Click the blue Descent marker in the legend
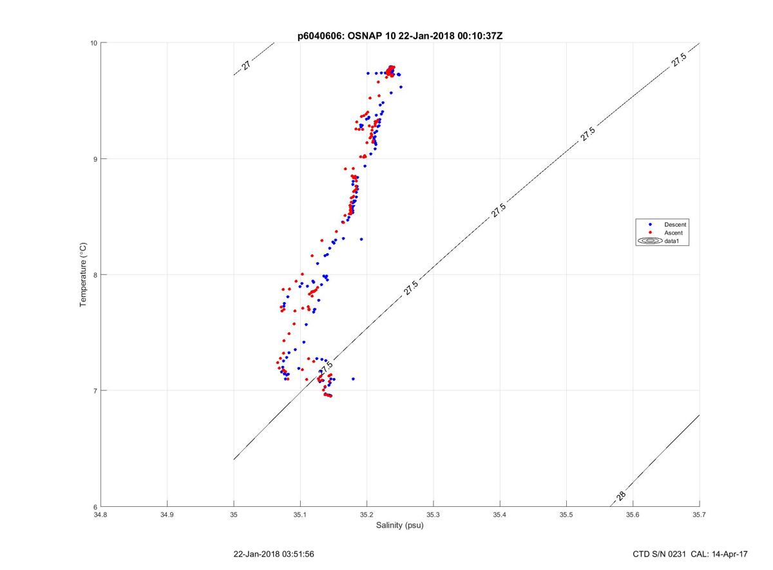Viewport: 773px width, 570px height. tap(651, 224)
